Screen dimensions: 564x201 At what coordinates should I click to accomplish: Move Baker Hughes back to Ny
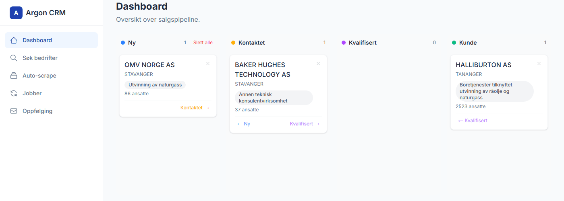coord(244,124)
